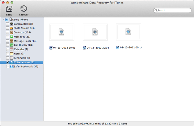The width and height of the screenshot is (194, 126).
Task: Select Voice Memos (3) label
Action: [24, 62]
